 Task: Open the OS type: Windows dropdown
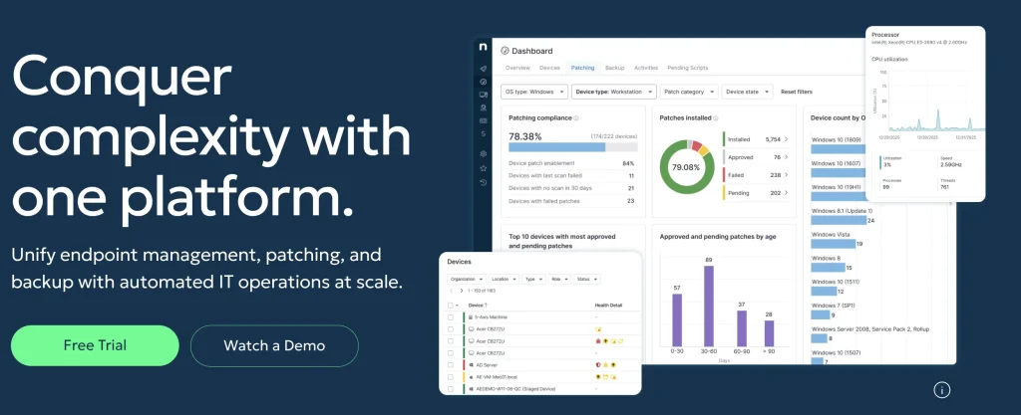point(534,92)
